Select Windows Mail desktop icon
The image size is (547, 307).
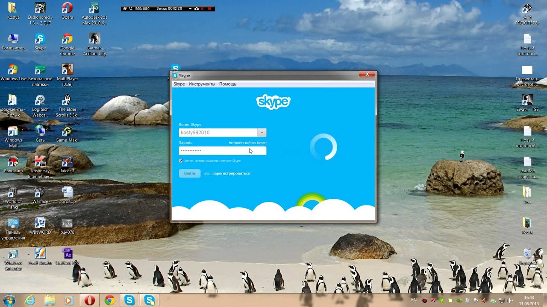[13, 136]
